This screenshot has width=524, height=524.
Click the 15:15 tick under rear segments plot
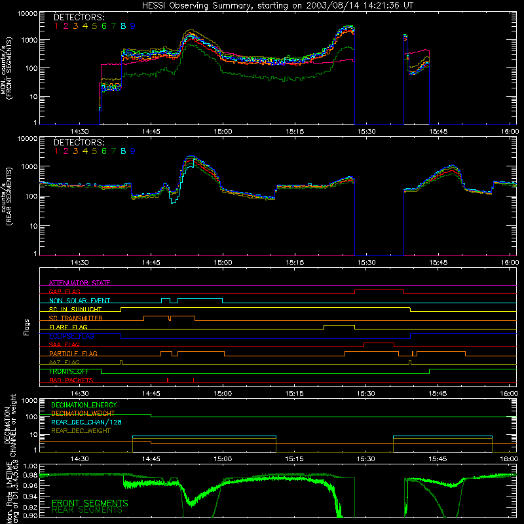(295, 263)
